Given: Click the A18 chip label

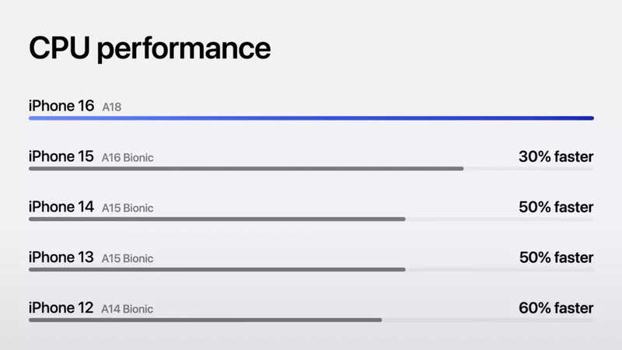Looking at the screenshot, I should click(114, 107).
